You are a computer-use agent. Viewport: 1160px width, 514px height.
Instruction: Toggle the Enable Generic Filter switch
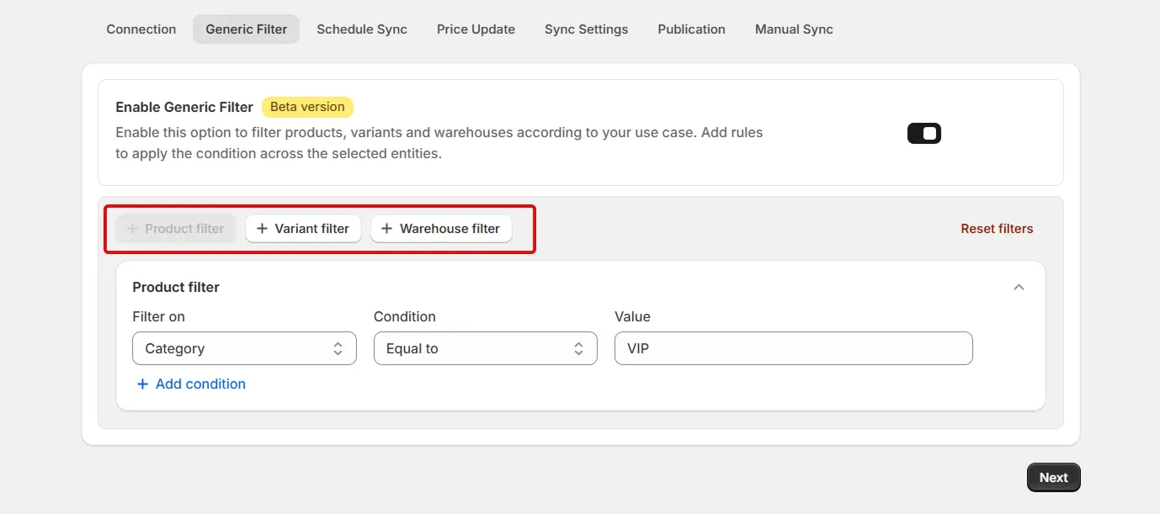pos(924,134)
